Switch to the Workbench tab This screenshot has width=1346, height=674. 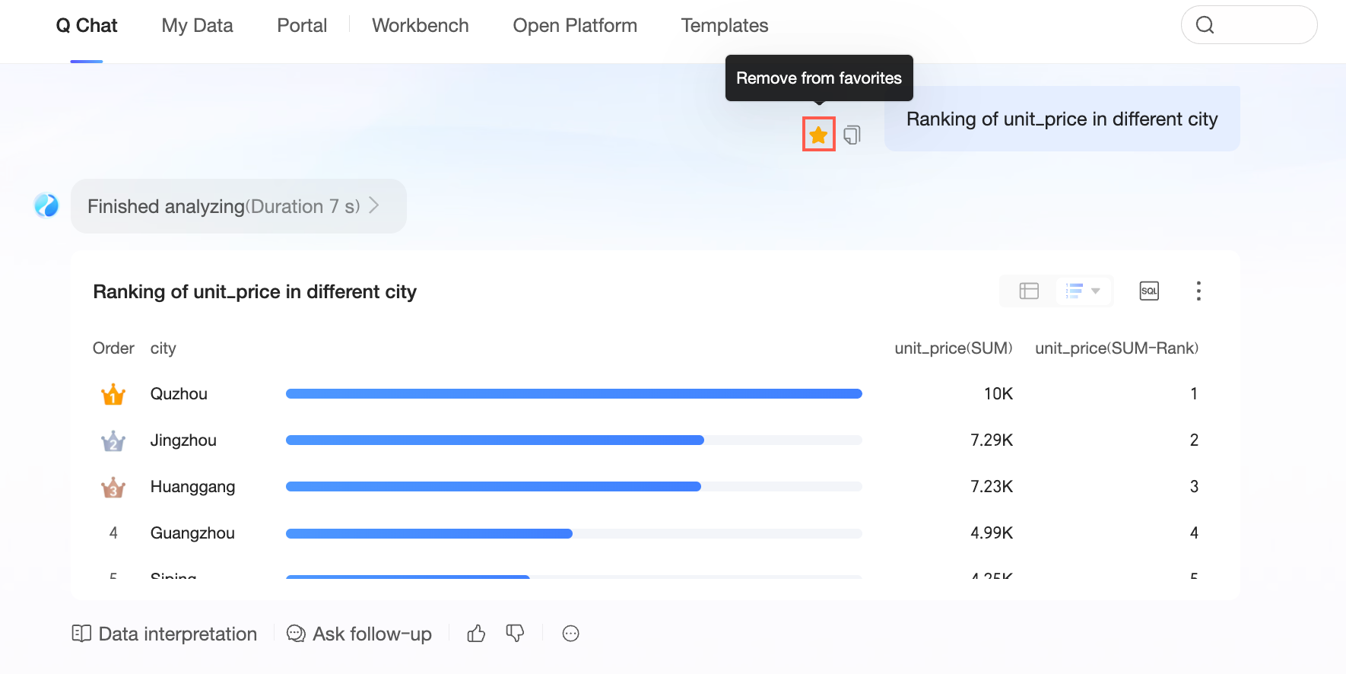(420, 25)
